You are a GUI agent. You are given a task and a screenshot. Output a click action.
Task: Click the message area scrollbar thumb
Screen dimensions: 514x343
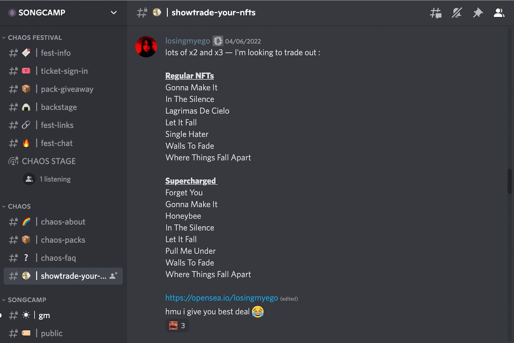click(x=510, y=181)
